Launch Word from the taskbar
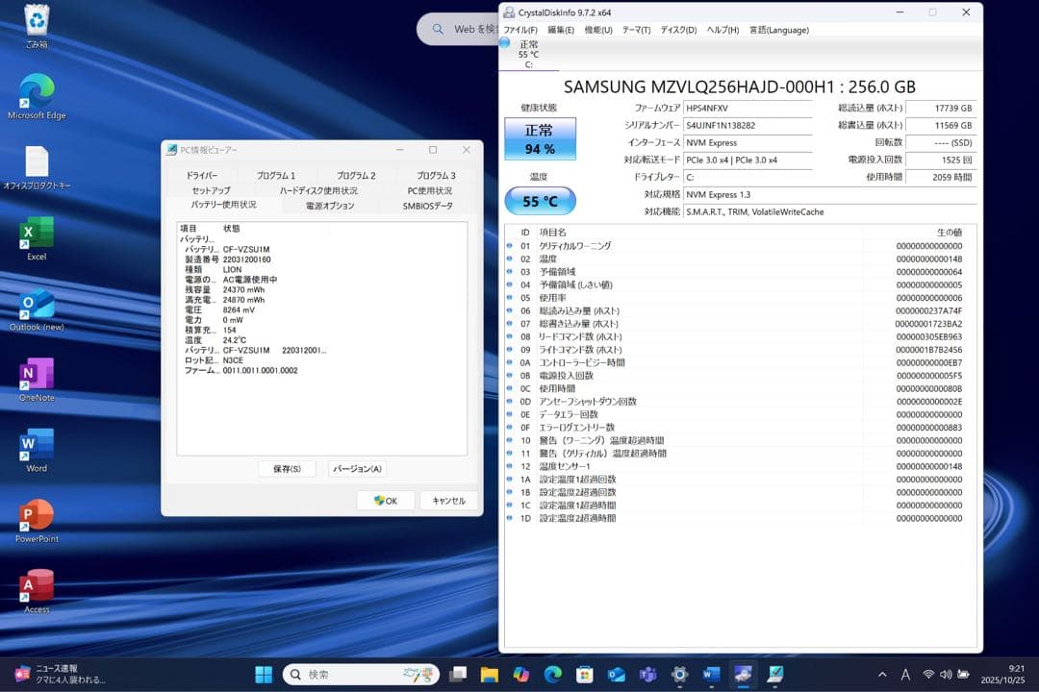Screen dimensions: 1039x692 pyautogui.click(x=709, y=674)
